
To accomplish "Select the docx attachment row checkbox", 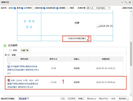I will (9, 64).
